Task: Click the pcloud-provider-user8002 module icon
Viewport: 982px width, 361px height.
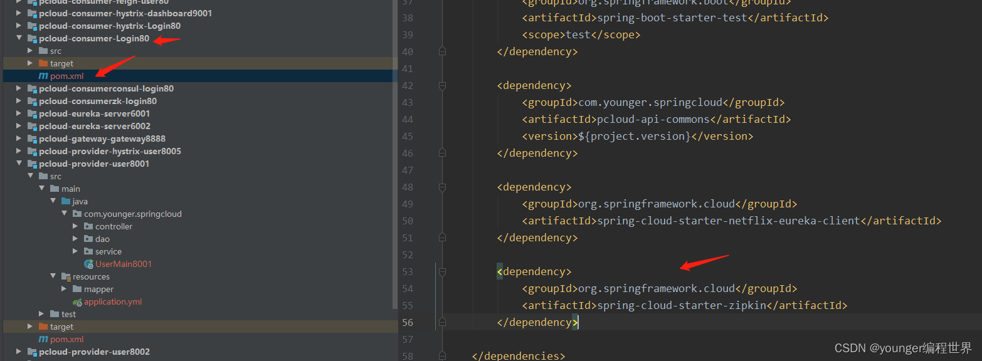Action: coord(32,352)
